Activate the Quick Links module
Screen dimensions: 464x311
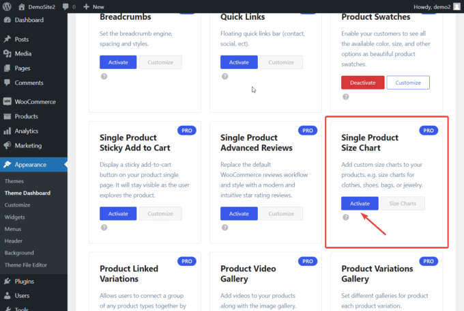click(x=239, y=62)
